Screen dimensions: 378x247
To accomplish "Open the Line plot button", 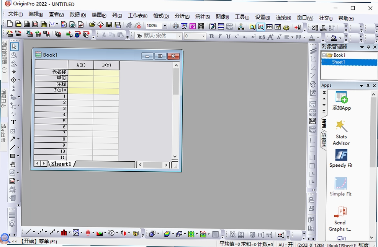I will [x=28, y=232].
